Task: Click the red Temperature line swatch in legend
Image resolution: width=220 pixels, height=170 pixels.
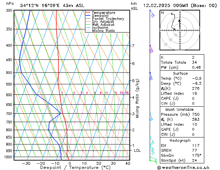Action: click(88, 13)
